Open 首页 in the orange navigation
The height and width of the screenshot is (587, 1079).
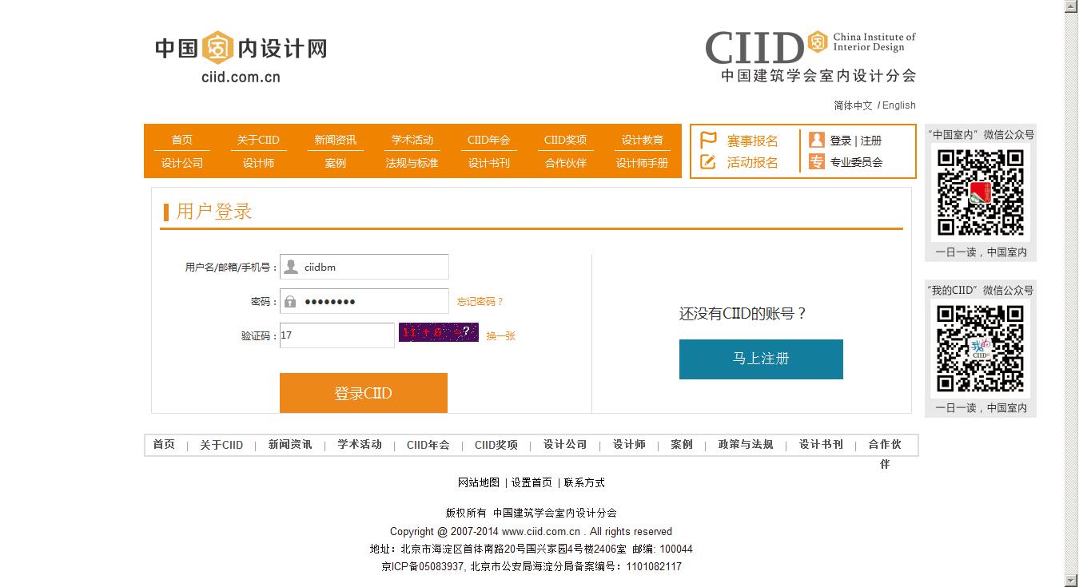[x=182, y=140]
